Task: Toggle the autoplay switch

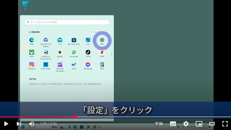Action: pyautogui.click(x=159, y=124)
